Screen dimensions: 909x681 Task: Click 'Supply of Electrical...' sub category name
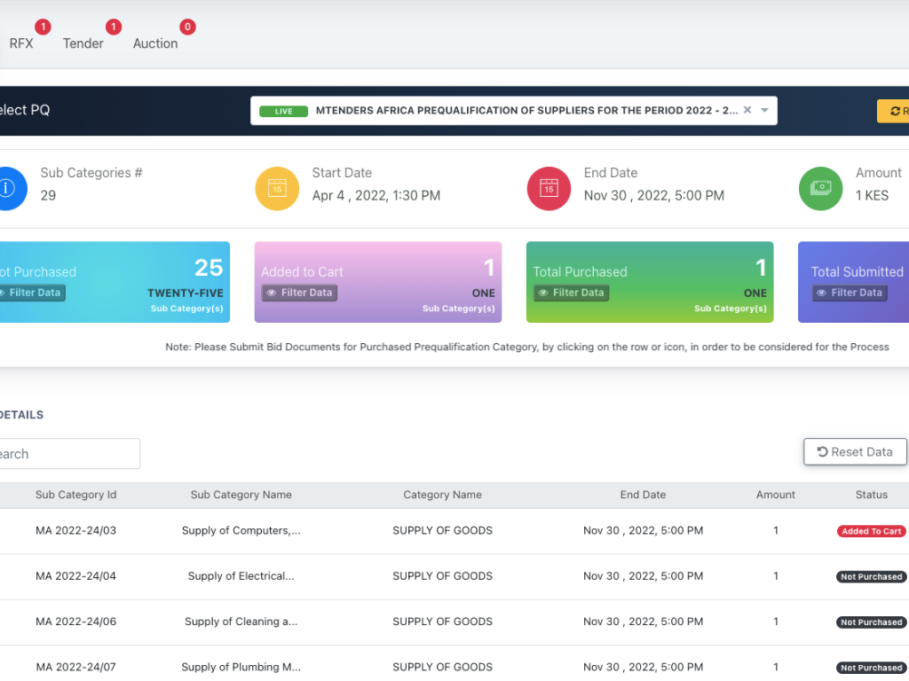[x=241, y=576]
